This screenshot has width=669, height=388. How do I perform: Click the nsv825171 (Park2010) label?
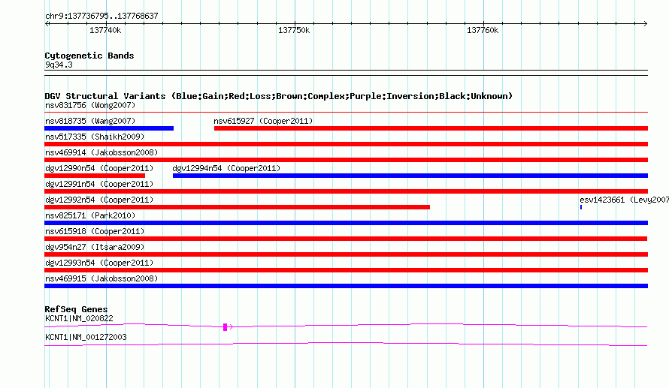[x=90, y=215]
